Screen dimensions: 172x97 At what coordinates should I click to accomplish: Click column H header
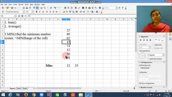tap(66, 19)
